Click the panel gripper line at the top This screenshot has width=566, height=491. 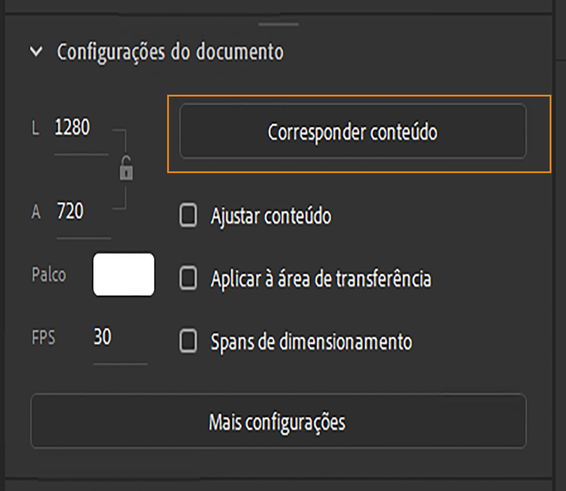[278, 24]
